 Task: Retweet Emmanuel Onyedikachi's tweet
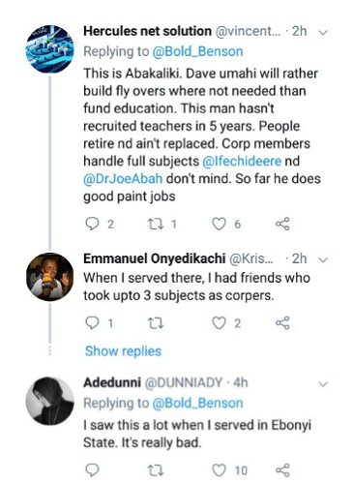click(x=156, y=323)
